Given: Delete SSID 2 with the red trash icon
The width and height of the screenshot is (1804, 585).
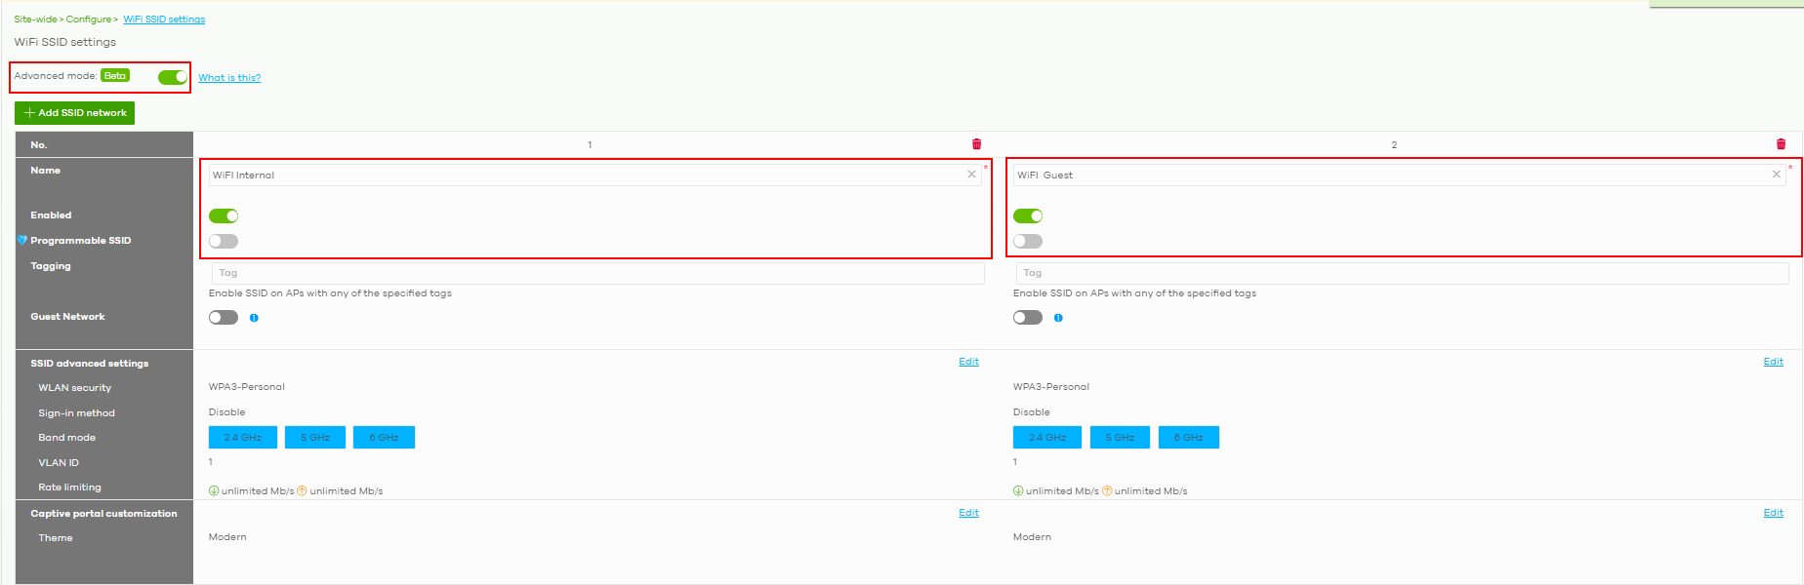Looking at the screenshot, I should coord(1781,144).
